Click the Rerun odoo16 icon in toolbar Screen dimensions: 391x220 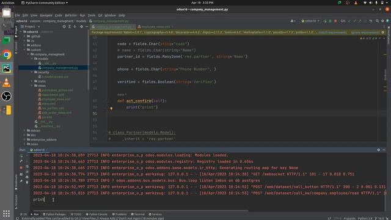325,21
